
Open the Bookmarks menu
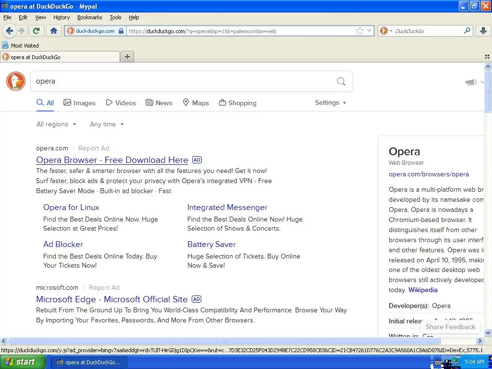point(89,17)
